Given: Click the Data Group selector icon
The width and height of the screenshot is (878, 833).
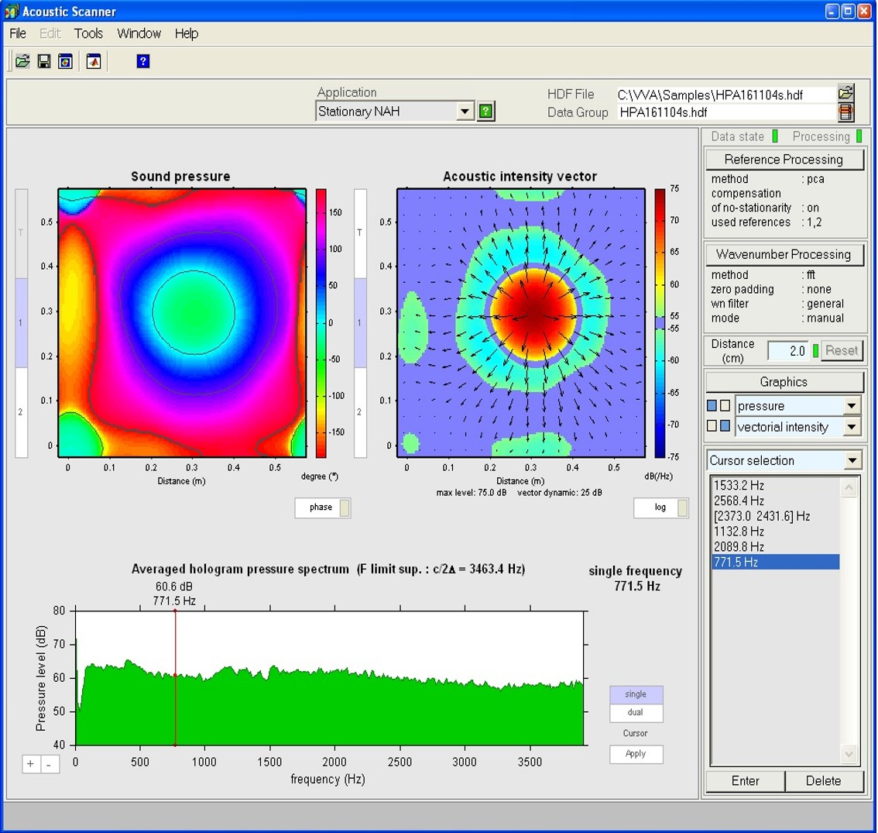Looking at the screenshot, I should click(x=845, y=112).
